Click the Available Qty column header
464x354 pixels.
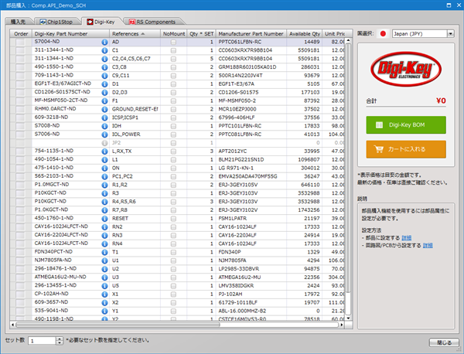coord(305,34)
